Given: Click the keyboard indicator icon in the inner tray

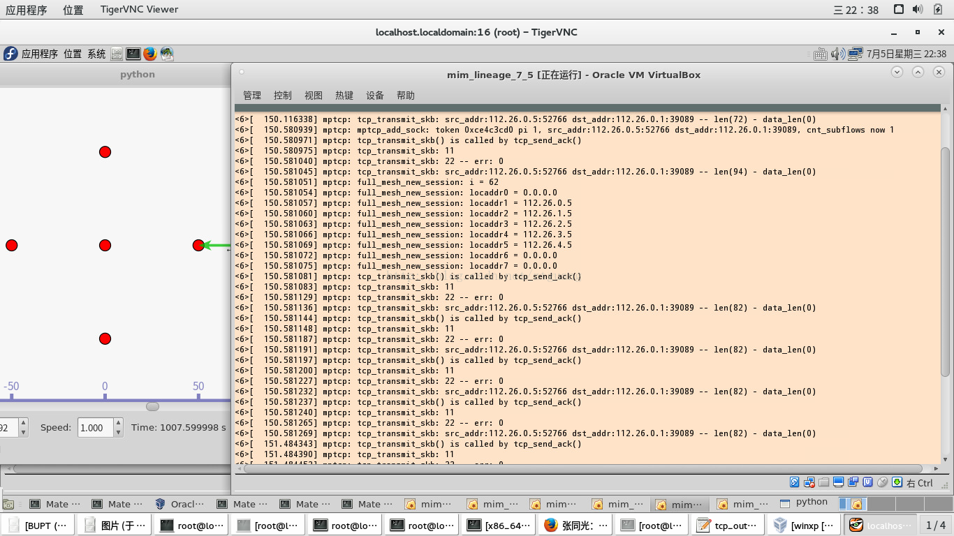Looking at the screenshot, I should pyautogui.click(x=821, y=54).
